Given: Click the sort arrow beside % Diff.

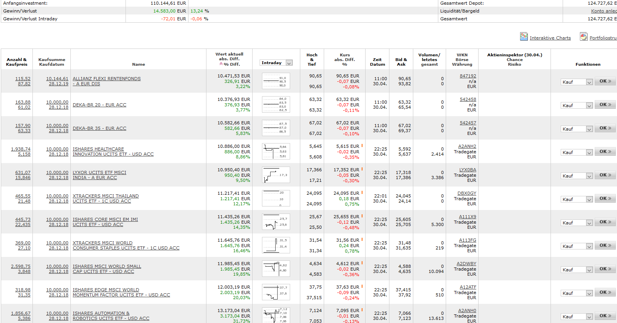Looking at the screenshot, I should pyautogui.click(x=221, y=64).
